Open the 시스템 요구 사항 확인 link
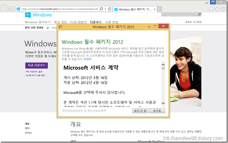Image resolution: width=228 pixels, height=143 pixels. click(x=35, y=75)
